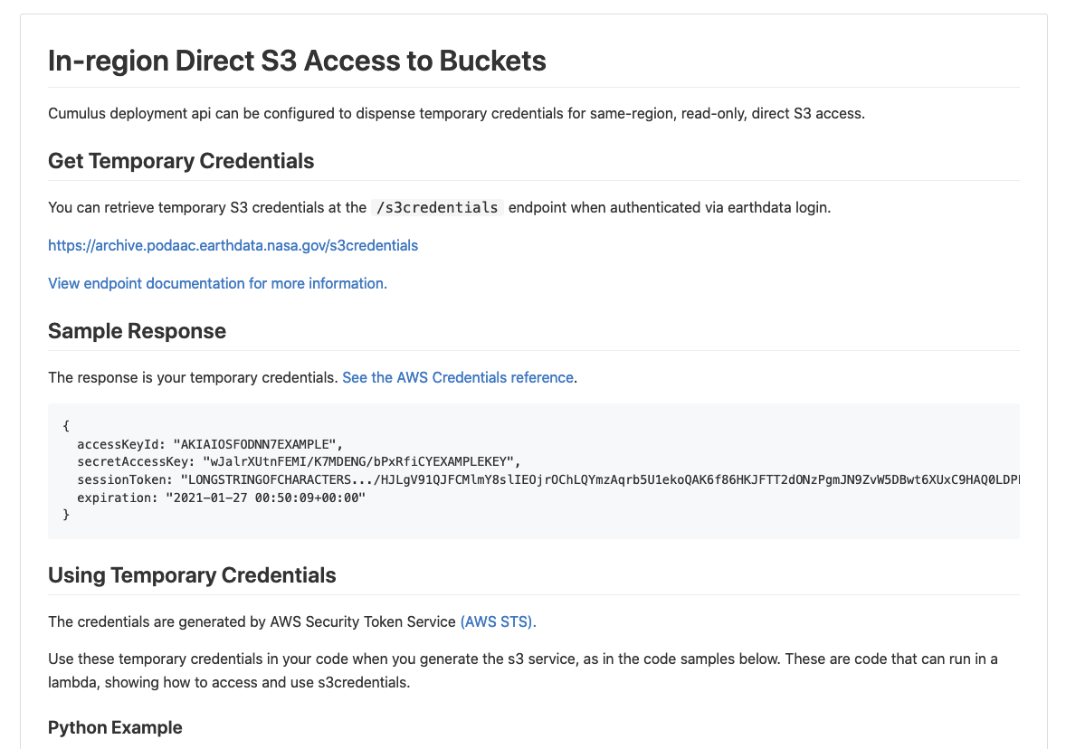Image resolution: width=1066 pixels, height=749 pixels.
Task: Open the AWS Credentials reference link
Action: click(458, 377)
